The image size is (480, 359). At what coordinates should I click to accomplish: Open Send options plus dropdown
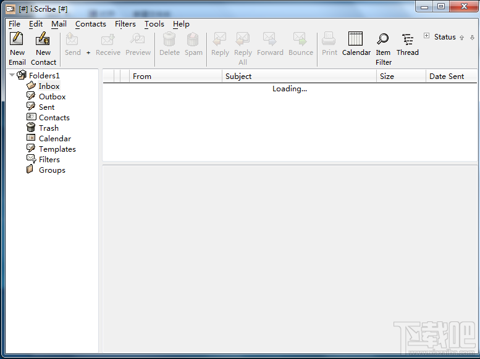coord(88,52)
